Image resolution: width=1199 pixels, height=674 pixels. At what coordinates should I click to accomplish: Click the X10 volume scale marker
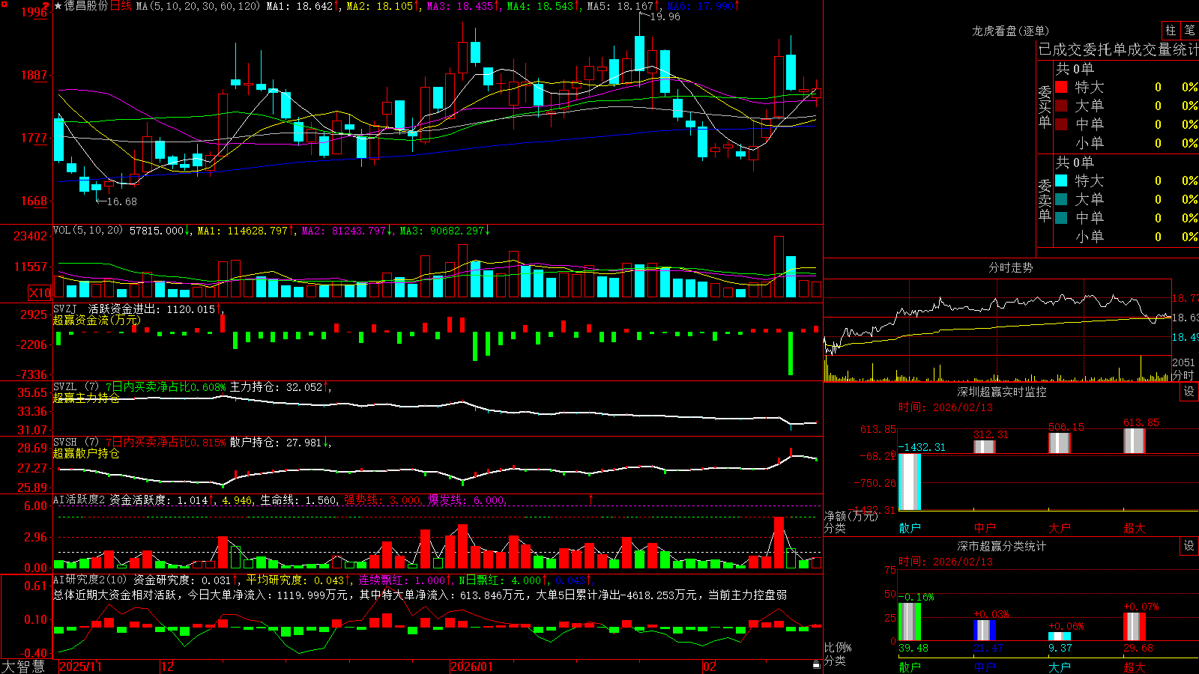click(40, 293)
